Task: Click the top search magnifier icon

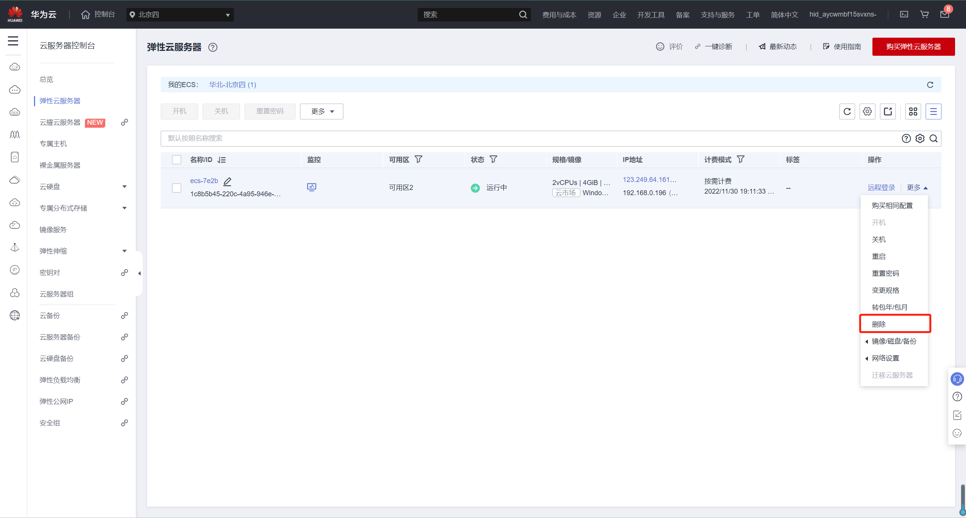Action: pos(523,15)
